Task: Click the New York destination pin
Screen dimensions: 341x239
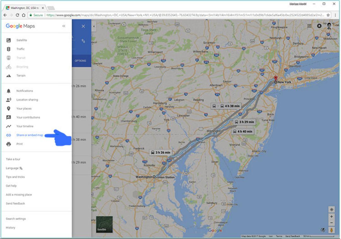Action: pyautogui.click(x=276, y=79)
